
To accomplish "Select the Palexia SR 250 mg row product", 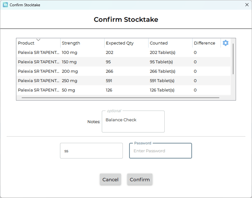I will pyautogui.click(x=39, y=81).
